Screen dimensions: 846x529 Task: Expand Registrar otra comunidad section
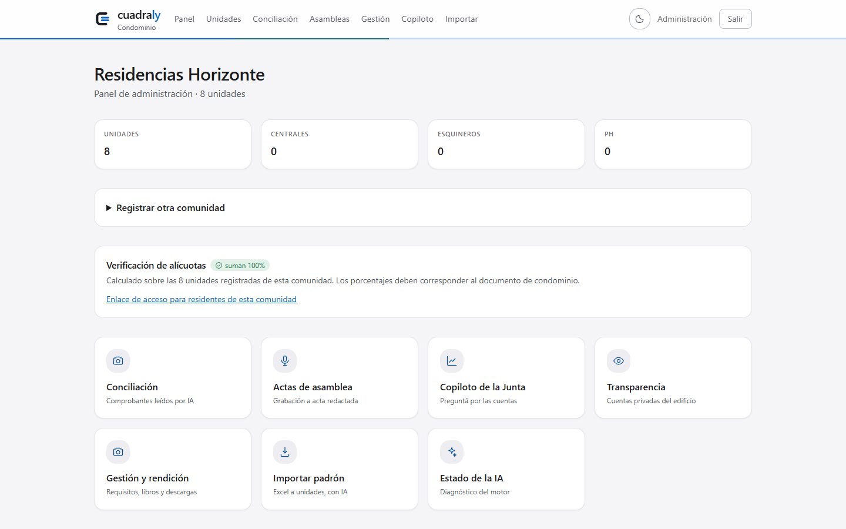(166, 208)
